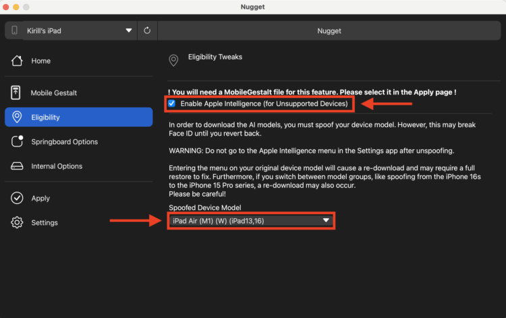Click the Springboard Options app badge icon
Image resolution: width=506 pixels, height=318 pixels.
click(x=17, y=141)
